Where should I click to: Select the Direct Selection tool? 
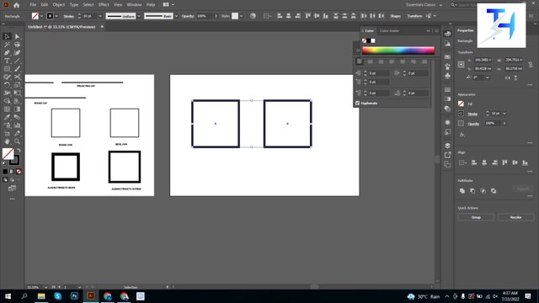tap(17, 36)
